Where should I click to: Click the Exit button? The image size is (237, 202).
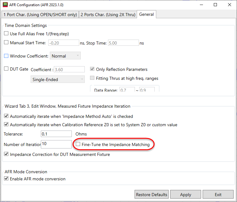click(x=218, y=195)
